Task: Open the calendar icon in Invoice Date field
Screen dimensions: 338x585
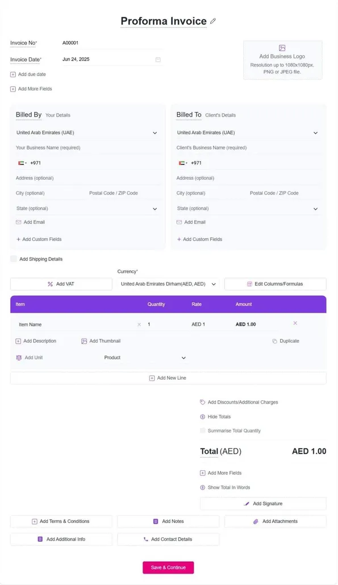Action: [158, 59]
